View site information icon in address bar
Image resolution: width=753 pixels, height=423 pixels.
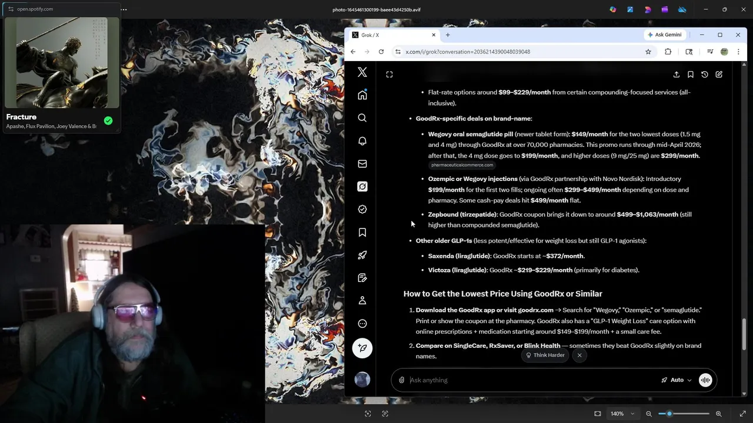398,52
